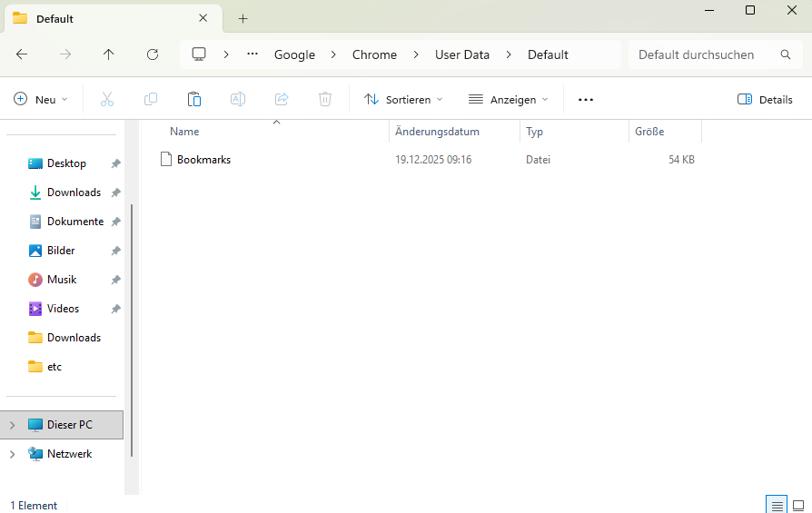
Task: Open Videos in the sidebar
Action: [x=63, y=309]
